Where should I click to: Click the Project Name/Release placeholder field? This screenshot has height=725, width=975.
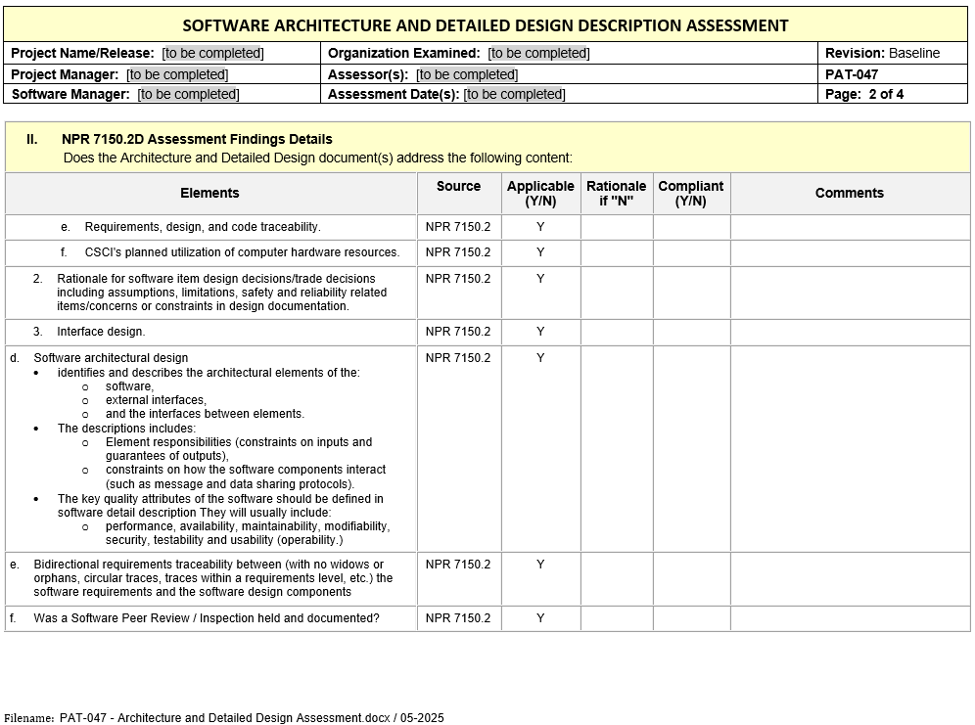[x=212, y=53]
